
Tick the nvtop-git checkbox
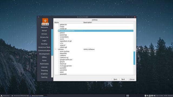pos(59,29)
